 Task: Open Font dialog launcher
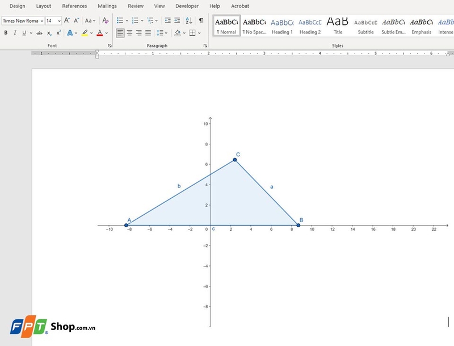click(x=110, y=45)
